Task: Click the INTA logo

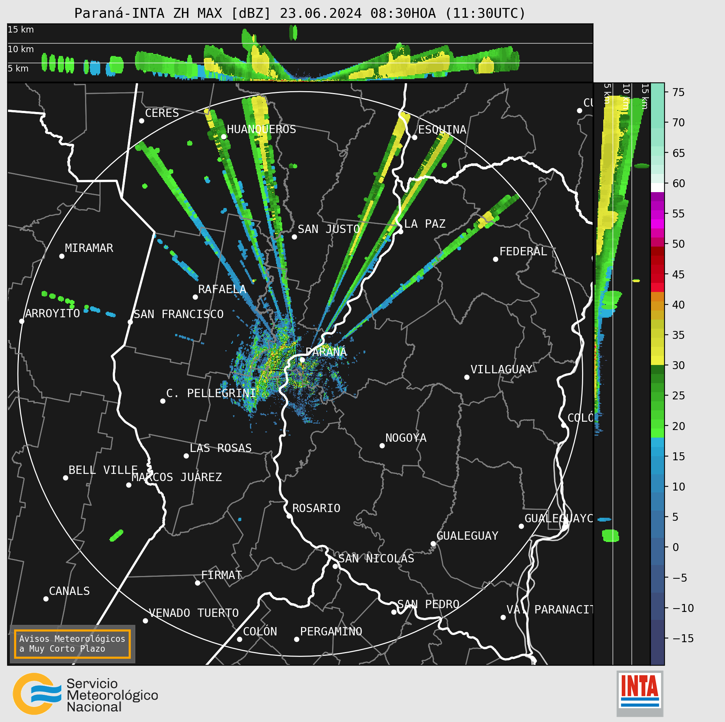Action: pyautogui.click(x=640, y=693)
